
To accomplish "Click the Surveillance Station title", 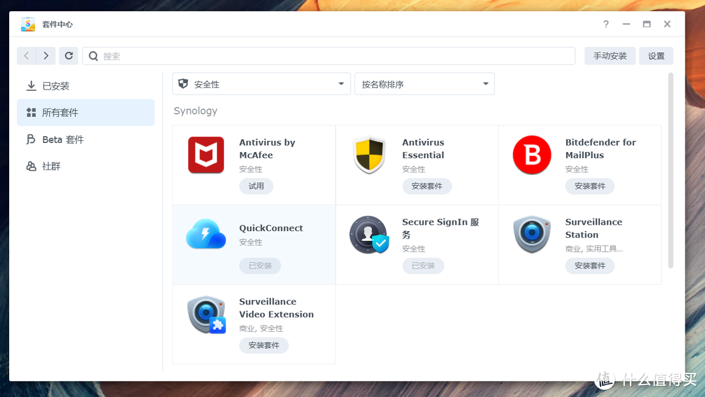I will [593, 229].
